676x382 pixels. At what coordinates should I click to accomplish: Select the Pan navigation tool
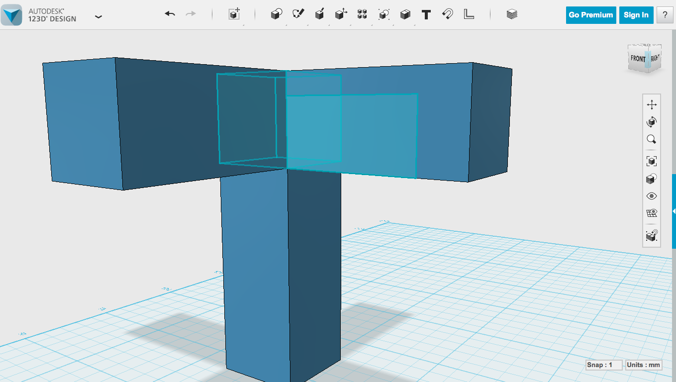click(652, 104)
